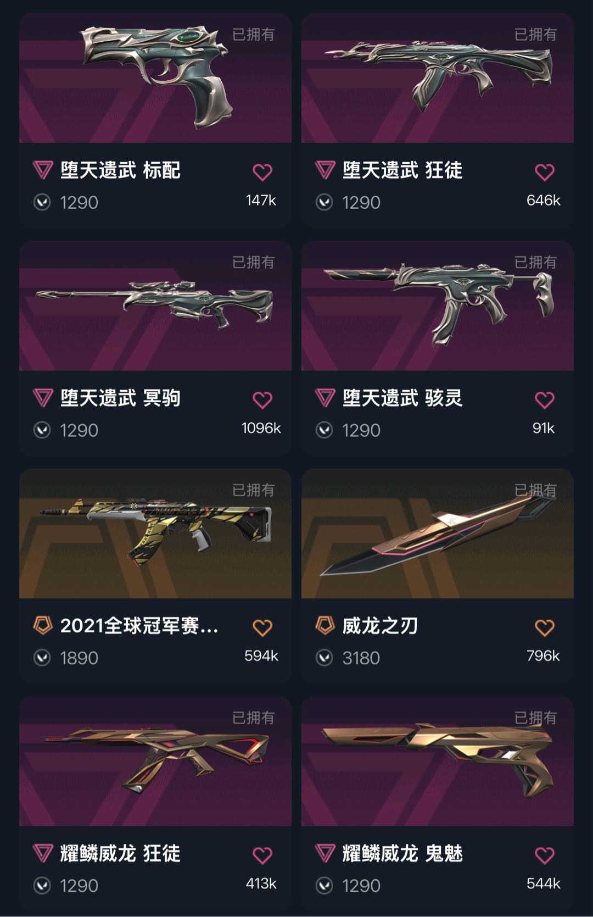Image resolution: width=593 pixels, height=917 pixels.
Task: Click the 已拥有 label on 堕天遗武 骇灵
Action: coord(535,262)
